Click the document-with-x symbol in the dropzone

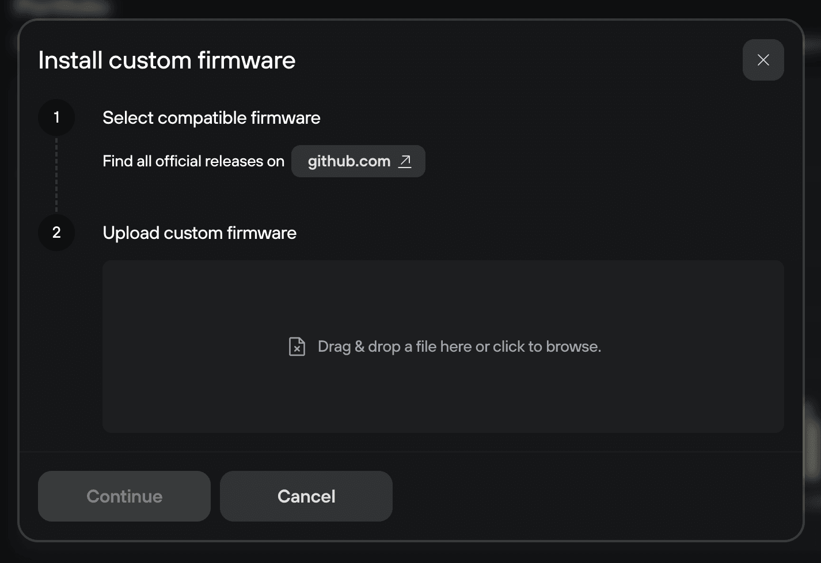(x=297, y=346)
